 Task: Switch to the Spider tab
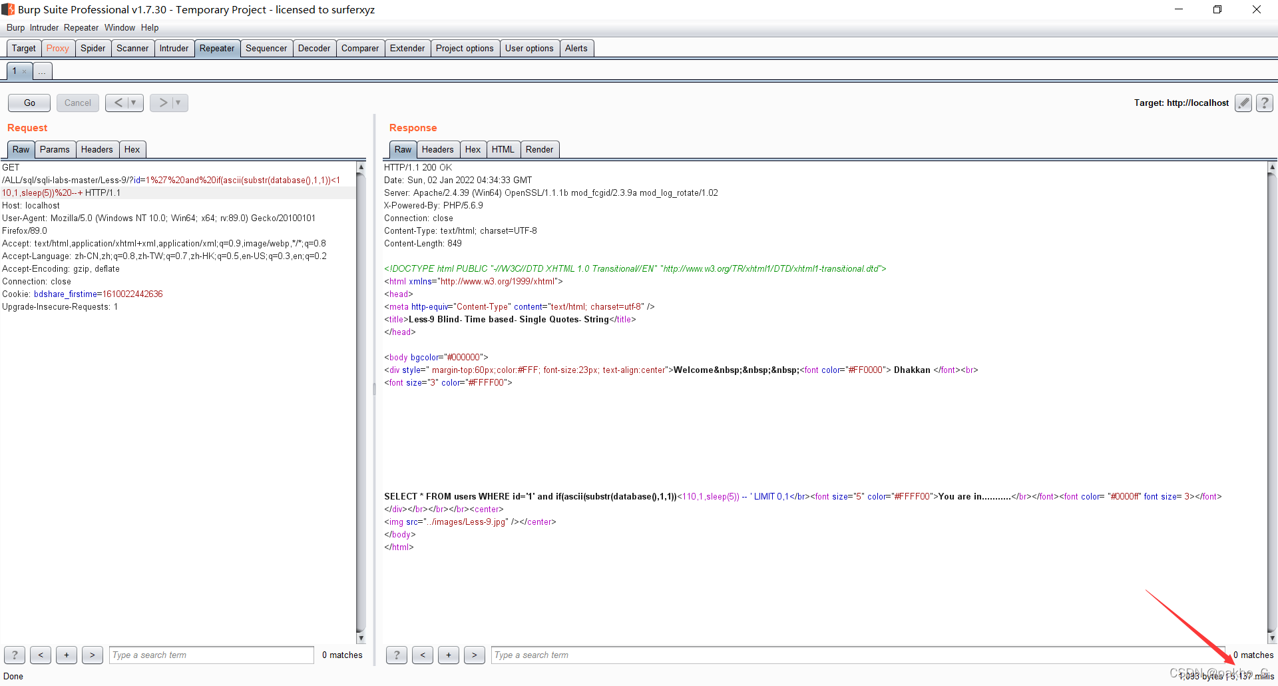click(93, 48)
